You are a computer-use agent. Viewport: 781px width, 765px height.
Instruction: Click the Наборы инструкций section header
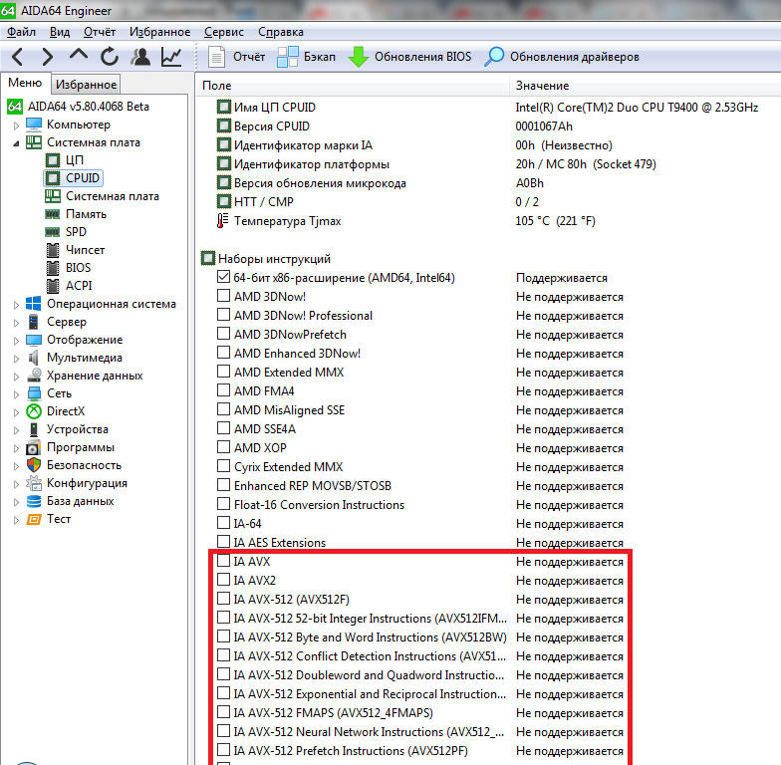(274, 259)
